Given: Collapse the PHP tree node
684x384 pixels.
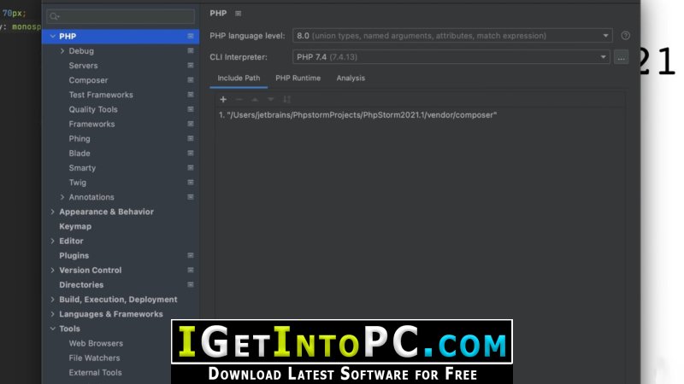Looking at the screenshot, I should [x=53, y=36].
